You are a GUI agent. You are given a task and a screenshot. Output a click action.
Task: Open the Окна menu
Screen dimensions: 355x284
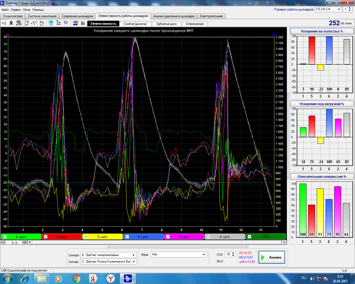[x=27, y=10]
